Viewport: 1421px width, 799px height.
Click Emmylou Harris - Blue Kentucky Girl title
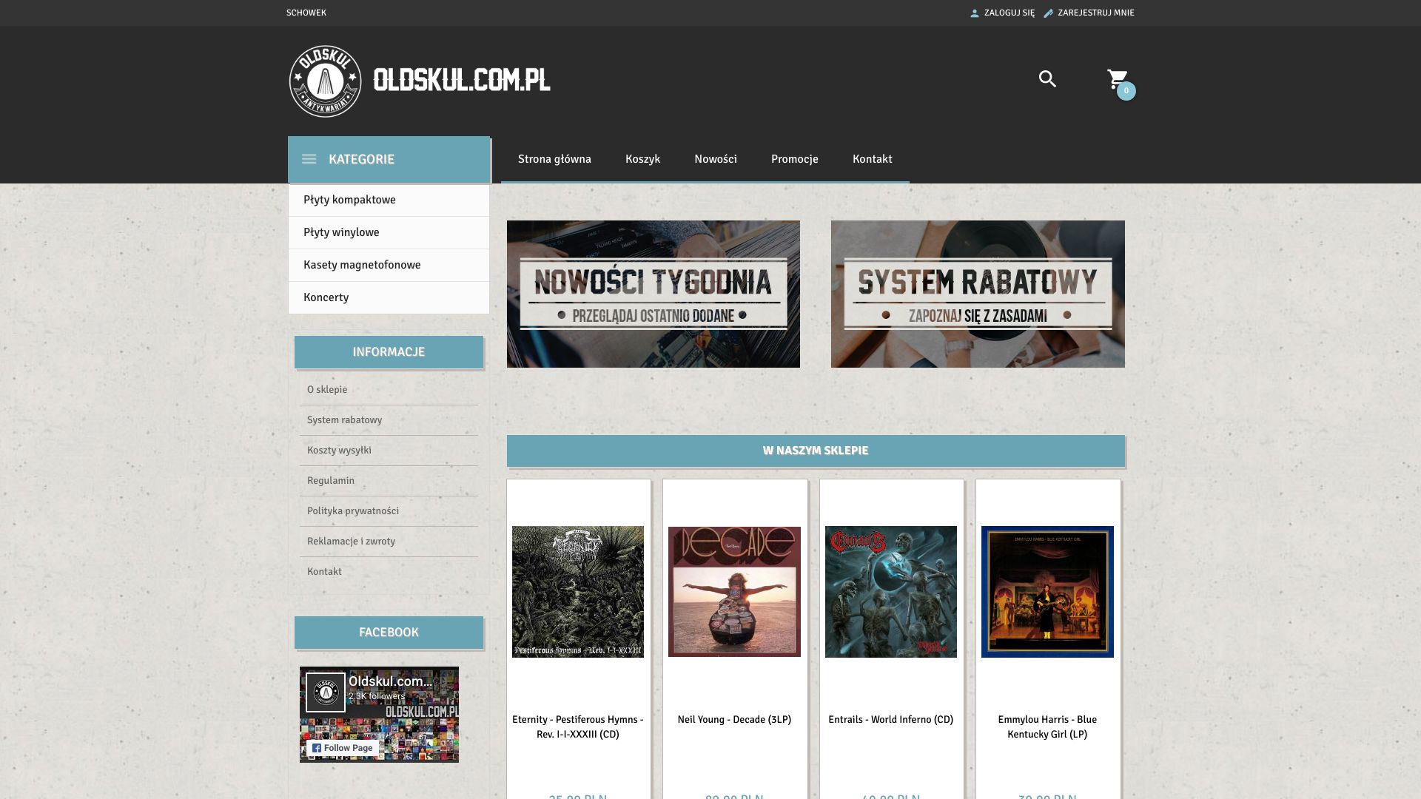(x=1047, y=726)
